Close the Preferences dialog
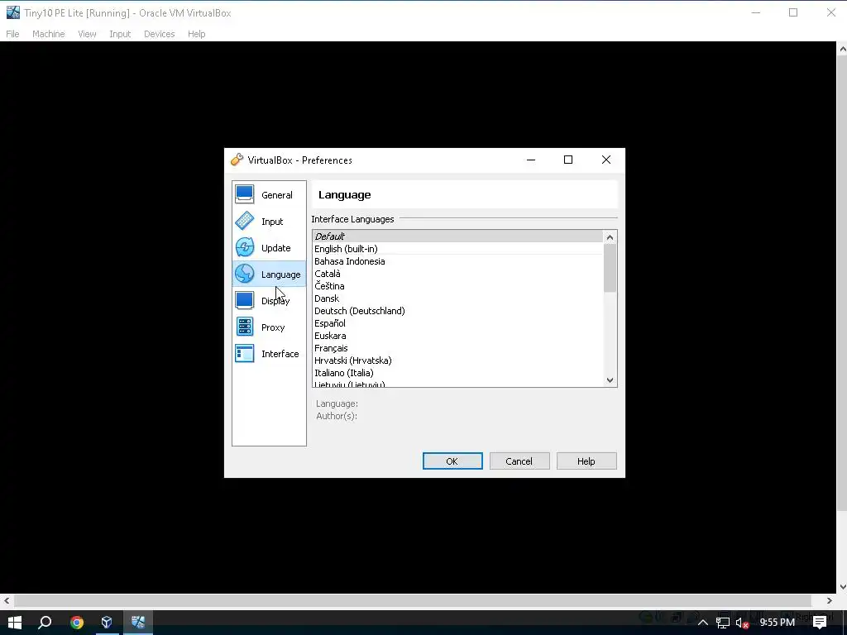Viewport: 847px width, 635px height. click(606, 160)
